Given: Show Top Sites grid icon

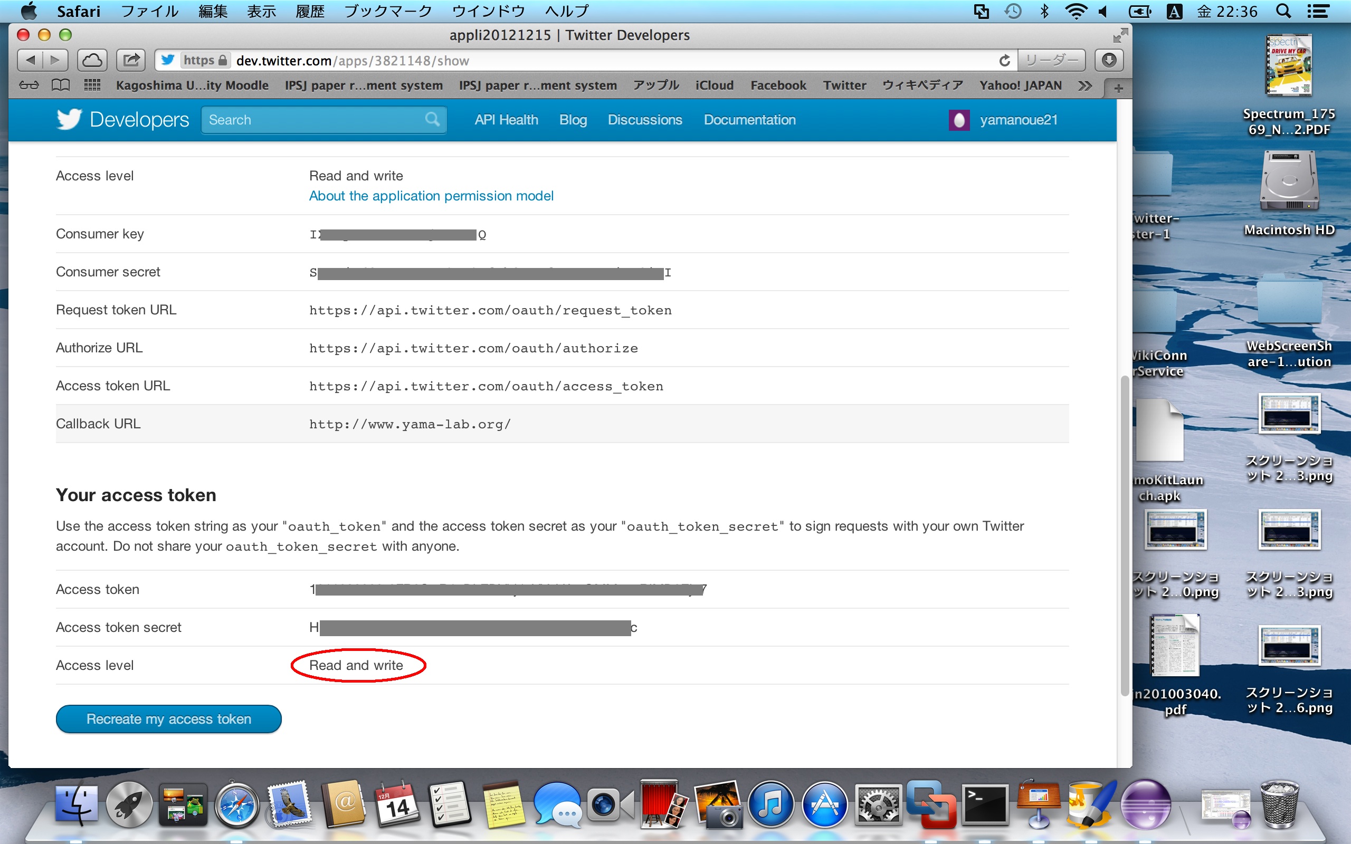Looking at the screenshot, I should click(x=92, y=85).
